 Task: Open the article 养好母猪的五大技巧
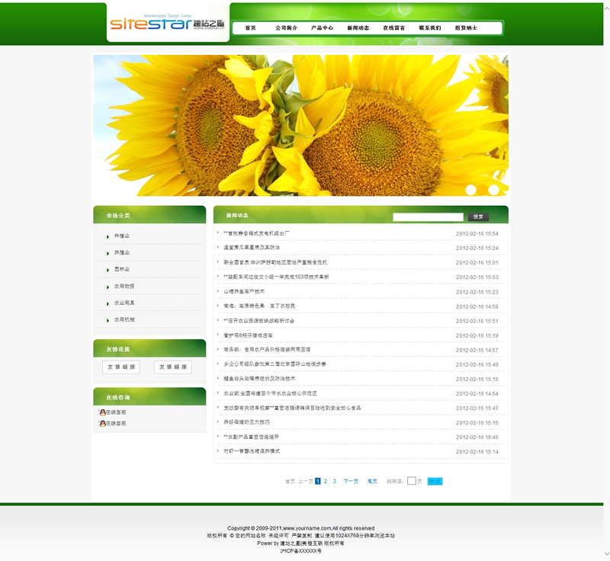click(246, 422)
